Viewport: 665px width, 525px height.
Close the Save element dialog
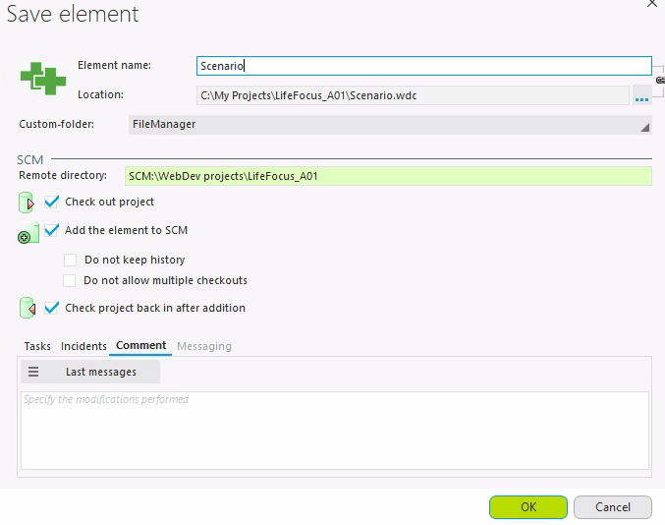tap(651, 5)
